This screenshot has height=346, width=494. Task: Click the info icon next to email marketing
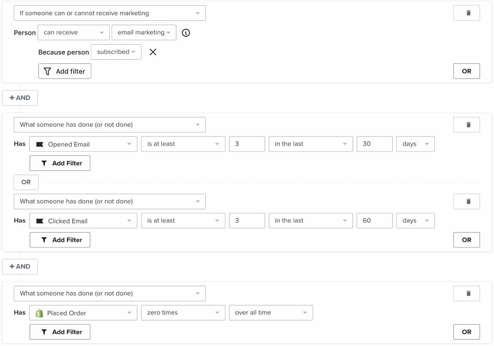point(186,33)
